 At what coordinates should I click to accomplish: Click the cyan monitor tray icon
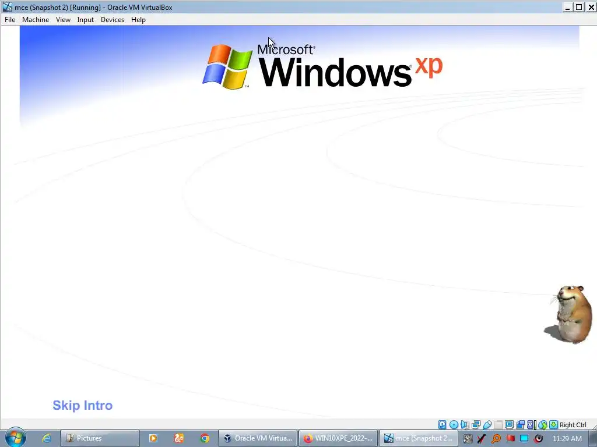pyautogui.click(x=524, y=438)
